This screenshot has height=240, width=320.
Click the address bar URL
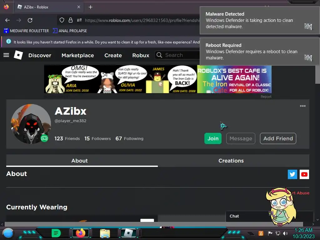point(142,20)
